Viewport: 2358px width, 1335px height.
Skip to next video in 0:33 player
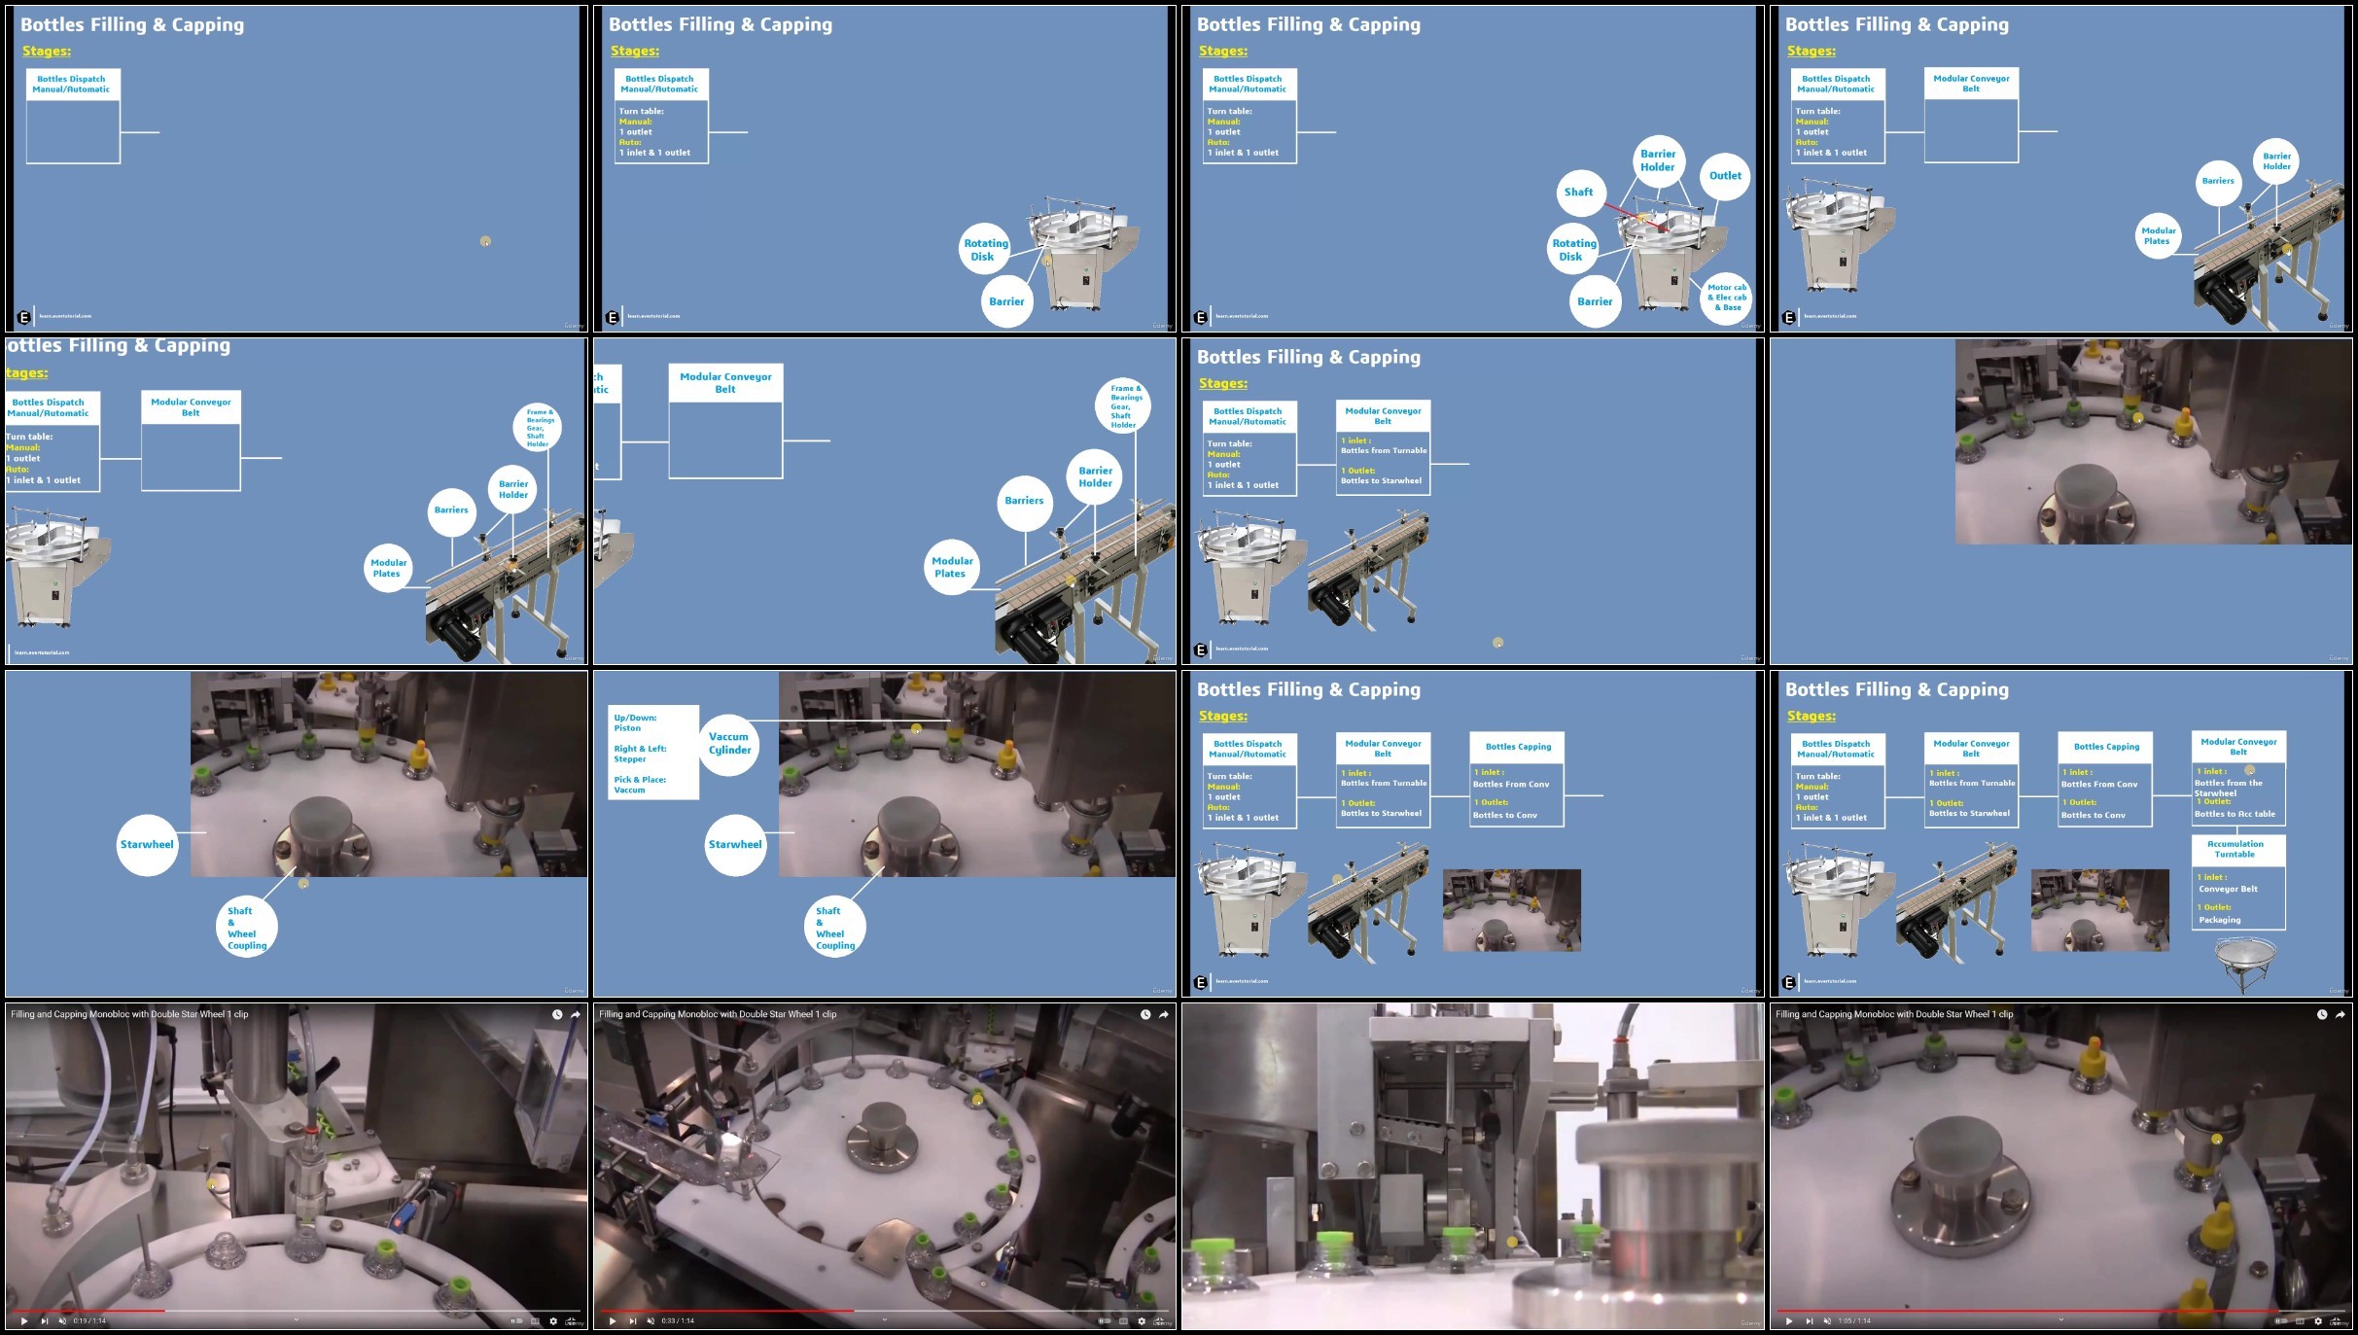tap(633, 1320)
